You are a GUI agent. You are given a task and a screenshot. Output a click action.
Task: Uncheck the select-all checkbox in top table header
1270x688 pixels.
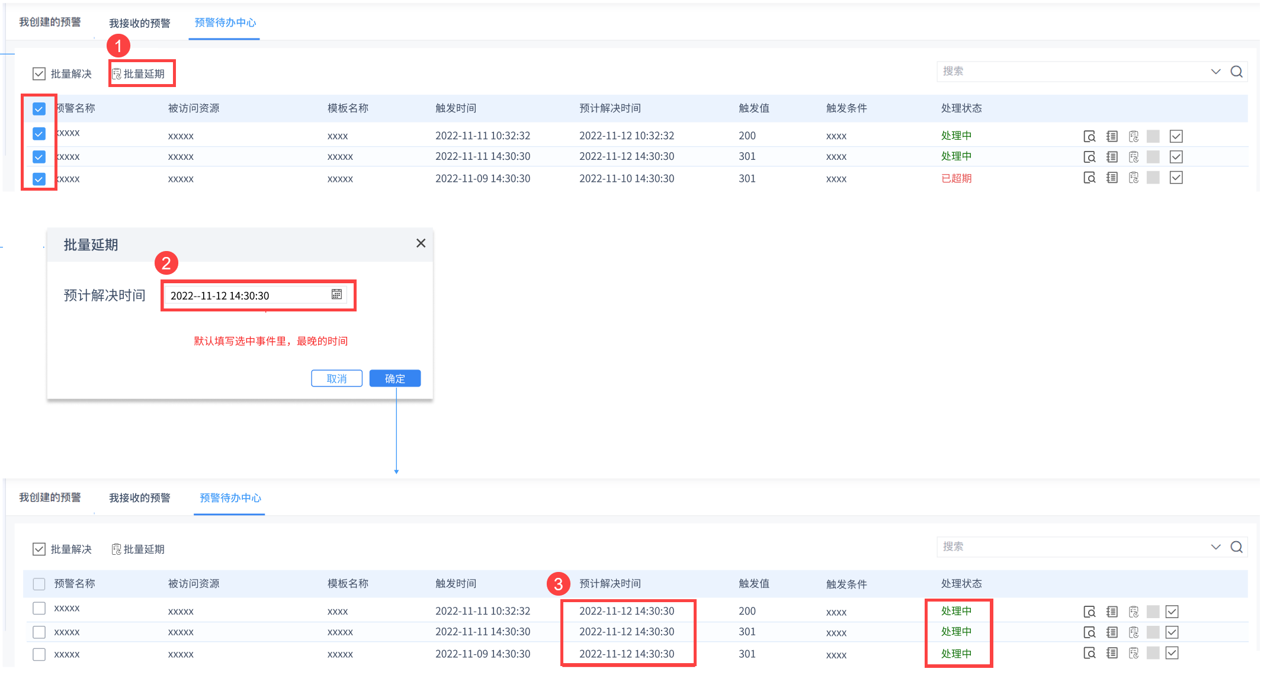click(x=39, y=109)
